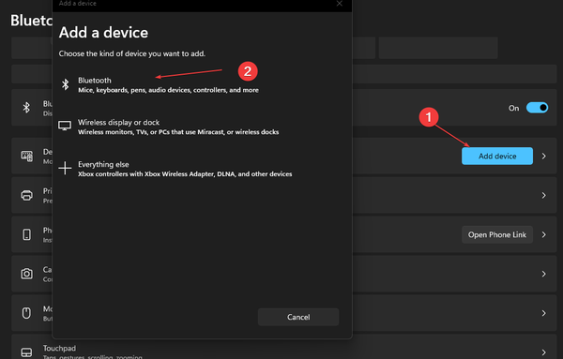Click the Devices row icon in settings
This screenshot has height=359, width=563.
[26, 156]
